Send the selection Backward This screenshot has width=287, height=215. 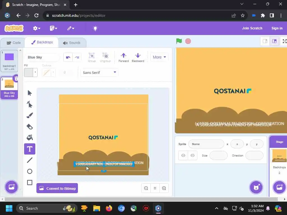(138, 57)
